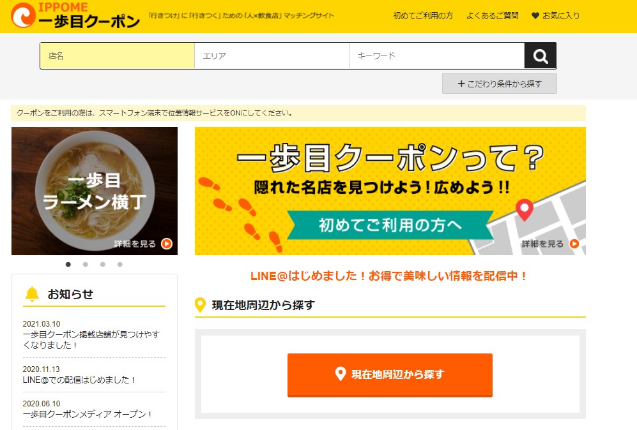637x430 pixels.
Task: Open the よくあるご質問 menu link
Action: (493, 16)
